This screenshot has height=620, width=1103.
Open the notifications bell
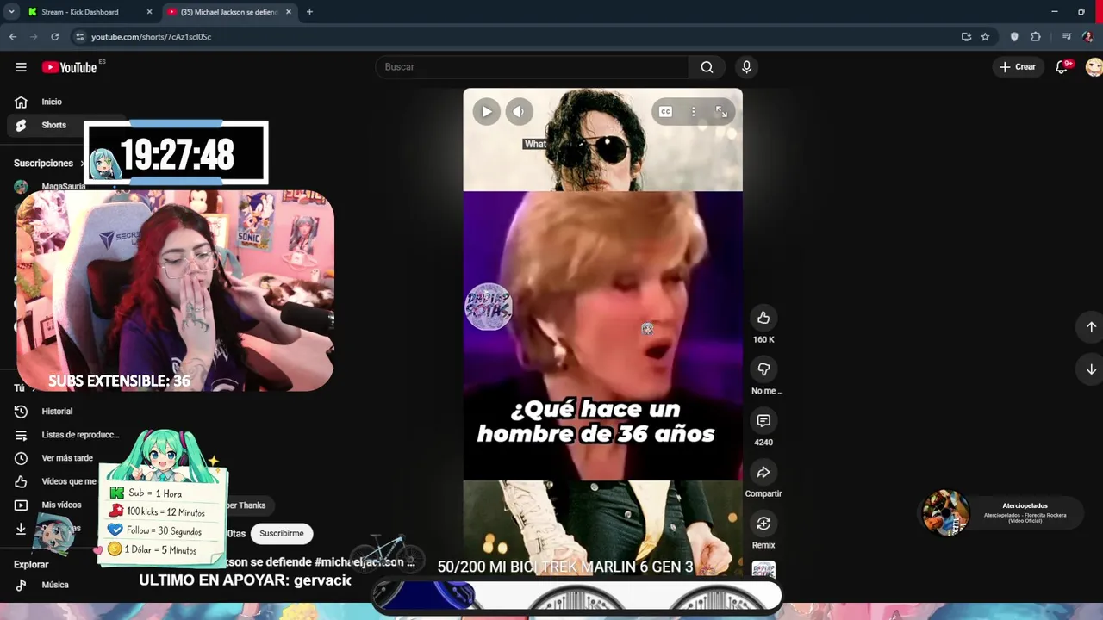1062,67
